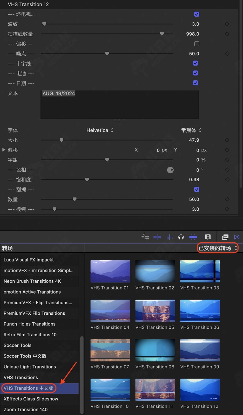
Task: Select VHS Transition 12 thumbnail
Action: pyautogui.click(x=200, y=390)
